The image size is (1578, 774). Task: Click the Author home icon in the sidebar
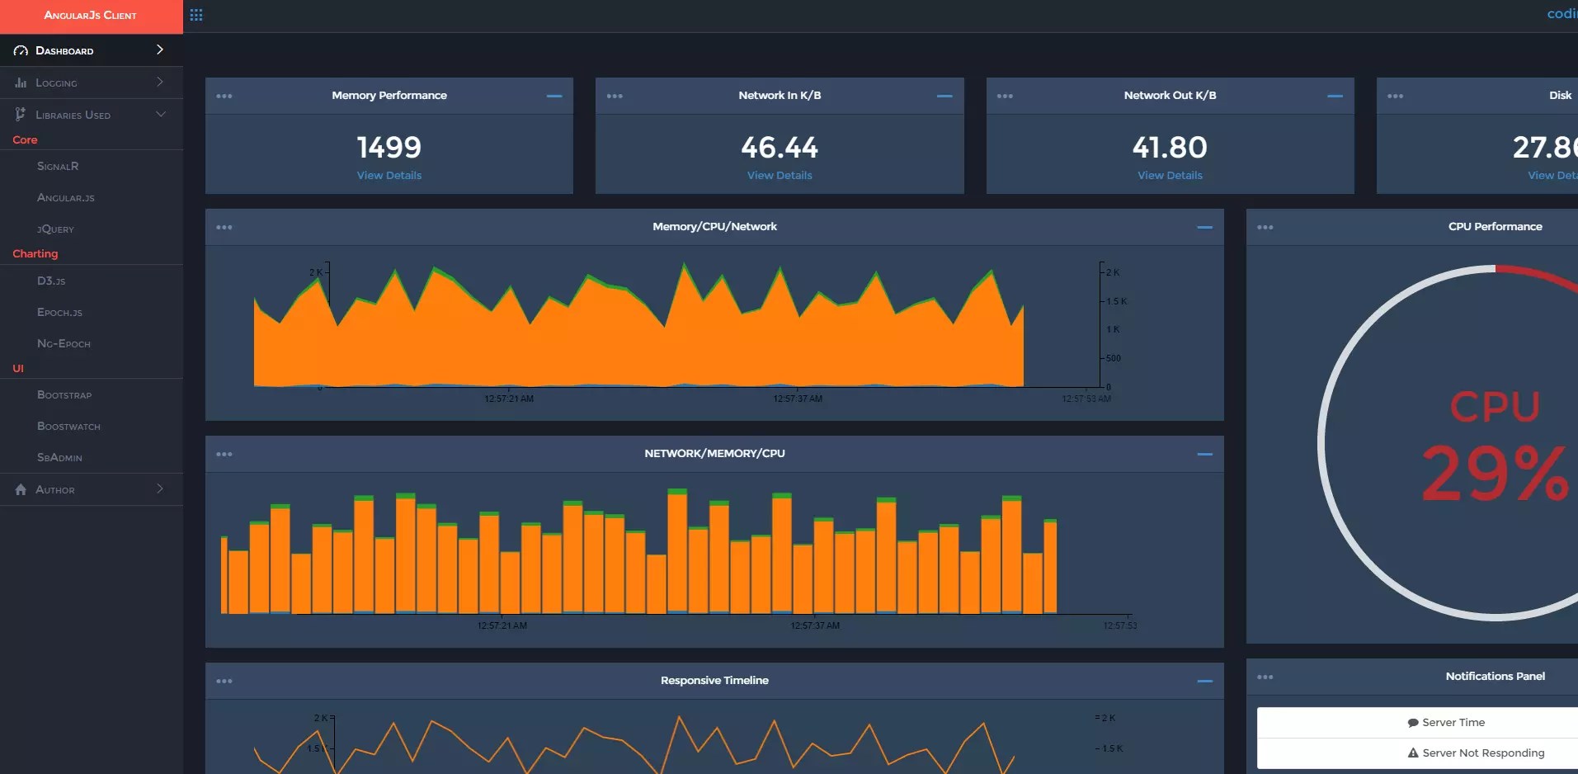[x=19, y=489]
